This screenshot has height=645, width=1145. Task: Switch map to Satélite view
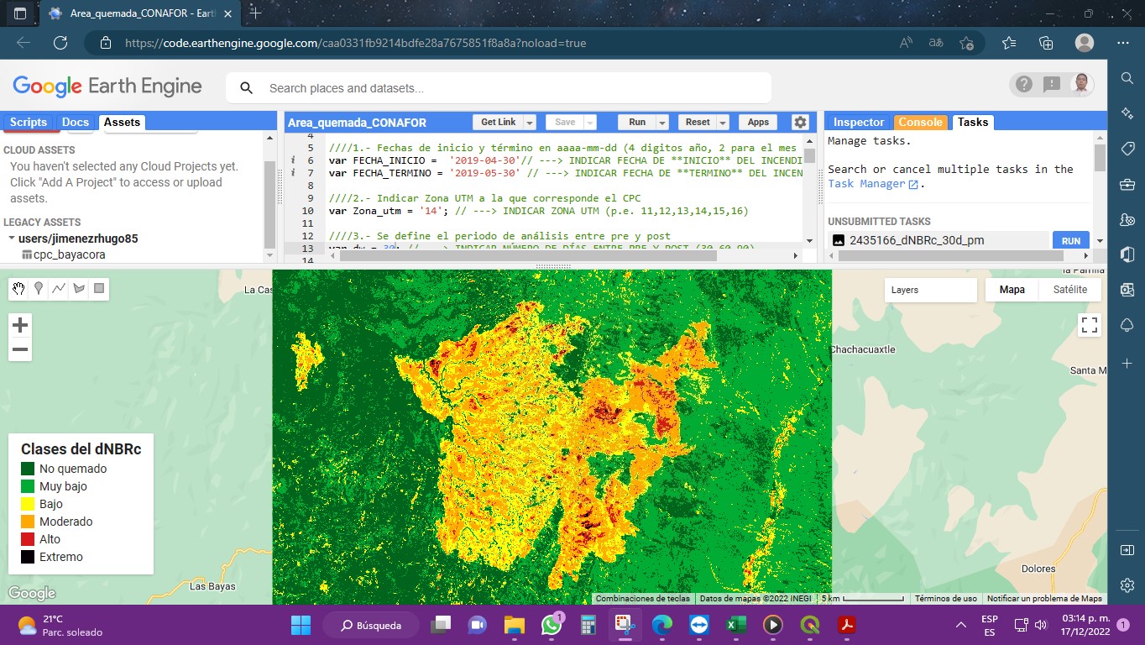1069,290
